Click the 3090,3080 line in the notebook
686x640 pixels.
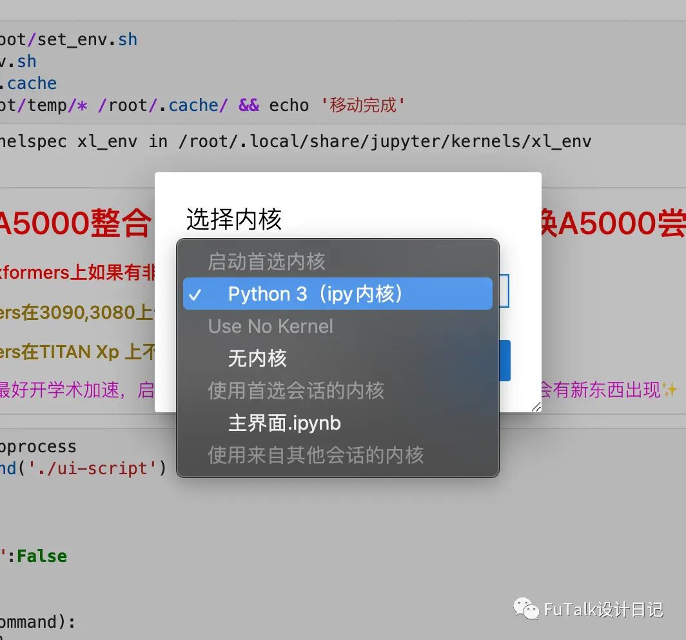click(77, 312)
